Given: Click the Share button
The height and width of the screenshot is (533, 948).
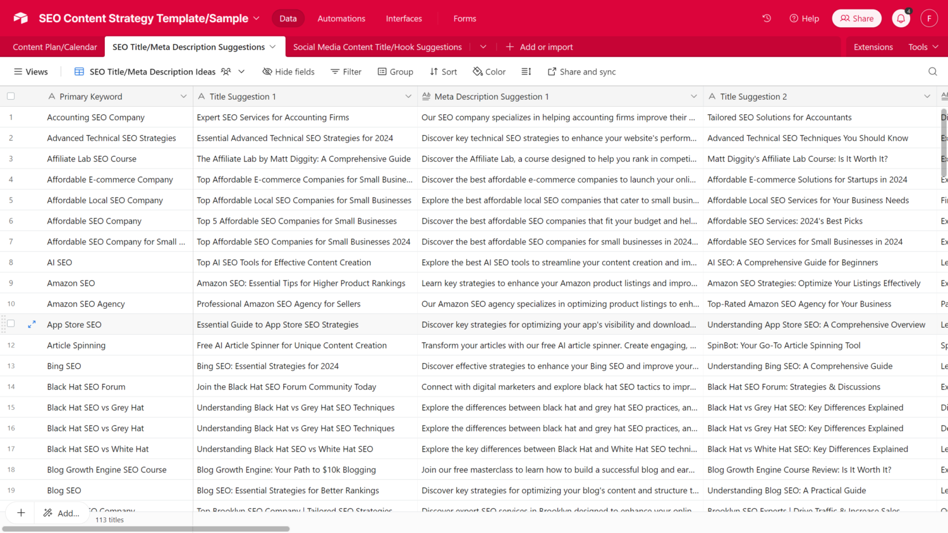Looking at the screenshot, I should tap(856, 18).
